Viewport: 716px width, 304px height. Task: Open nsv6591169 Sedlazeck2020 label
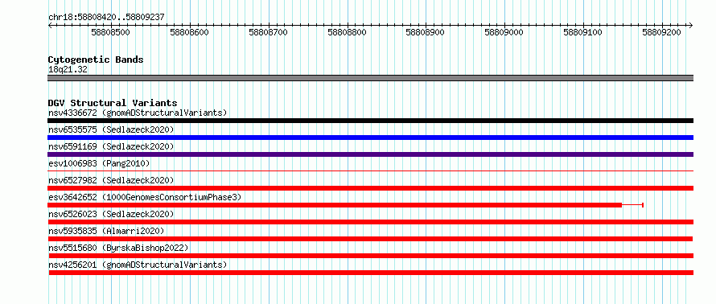click(x=111, y=146)
